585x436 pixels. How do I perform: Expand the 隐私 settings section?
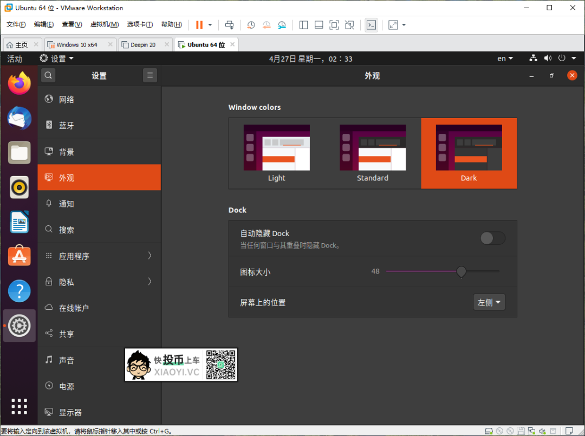[99, 282]
